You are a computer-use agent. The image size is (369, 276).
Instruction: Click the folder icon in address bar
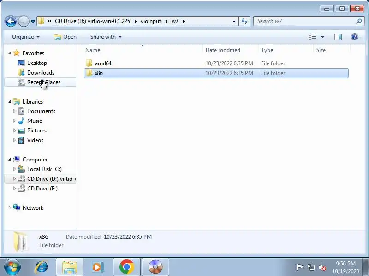(x=41, y=21)
